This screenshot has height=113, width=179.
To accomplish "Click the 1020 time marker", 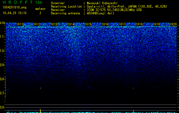I will [x=174, y=24].
